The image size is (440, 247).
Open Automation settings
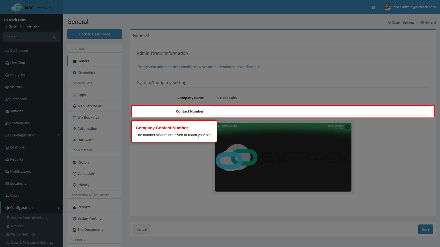coord(95,129)
